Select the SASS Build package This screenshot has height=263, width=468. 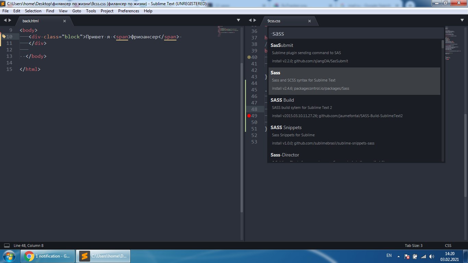click(x=354, y=108)
